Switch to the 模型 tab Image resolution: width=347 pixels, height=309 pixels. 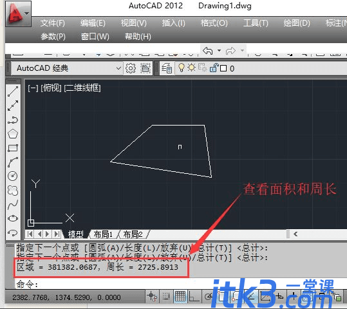[x=76, y=234]
